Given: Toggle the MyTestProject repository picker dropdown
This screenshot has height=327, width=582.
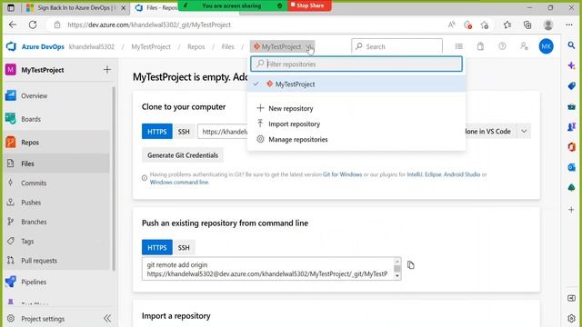Looking at the screenshot, I should [282, 46].
